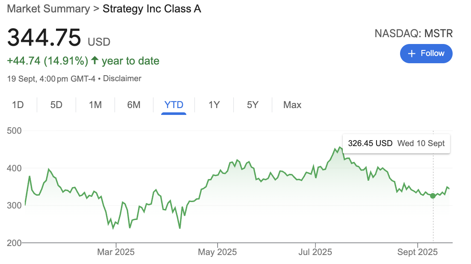Click the May 2025 axis label
This screenshot has height=264, width=471.
coord(218,252)
